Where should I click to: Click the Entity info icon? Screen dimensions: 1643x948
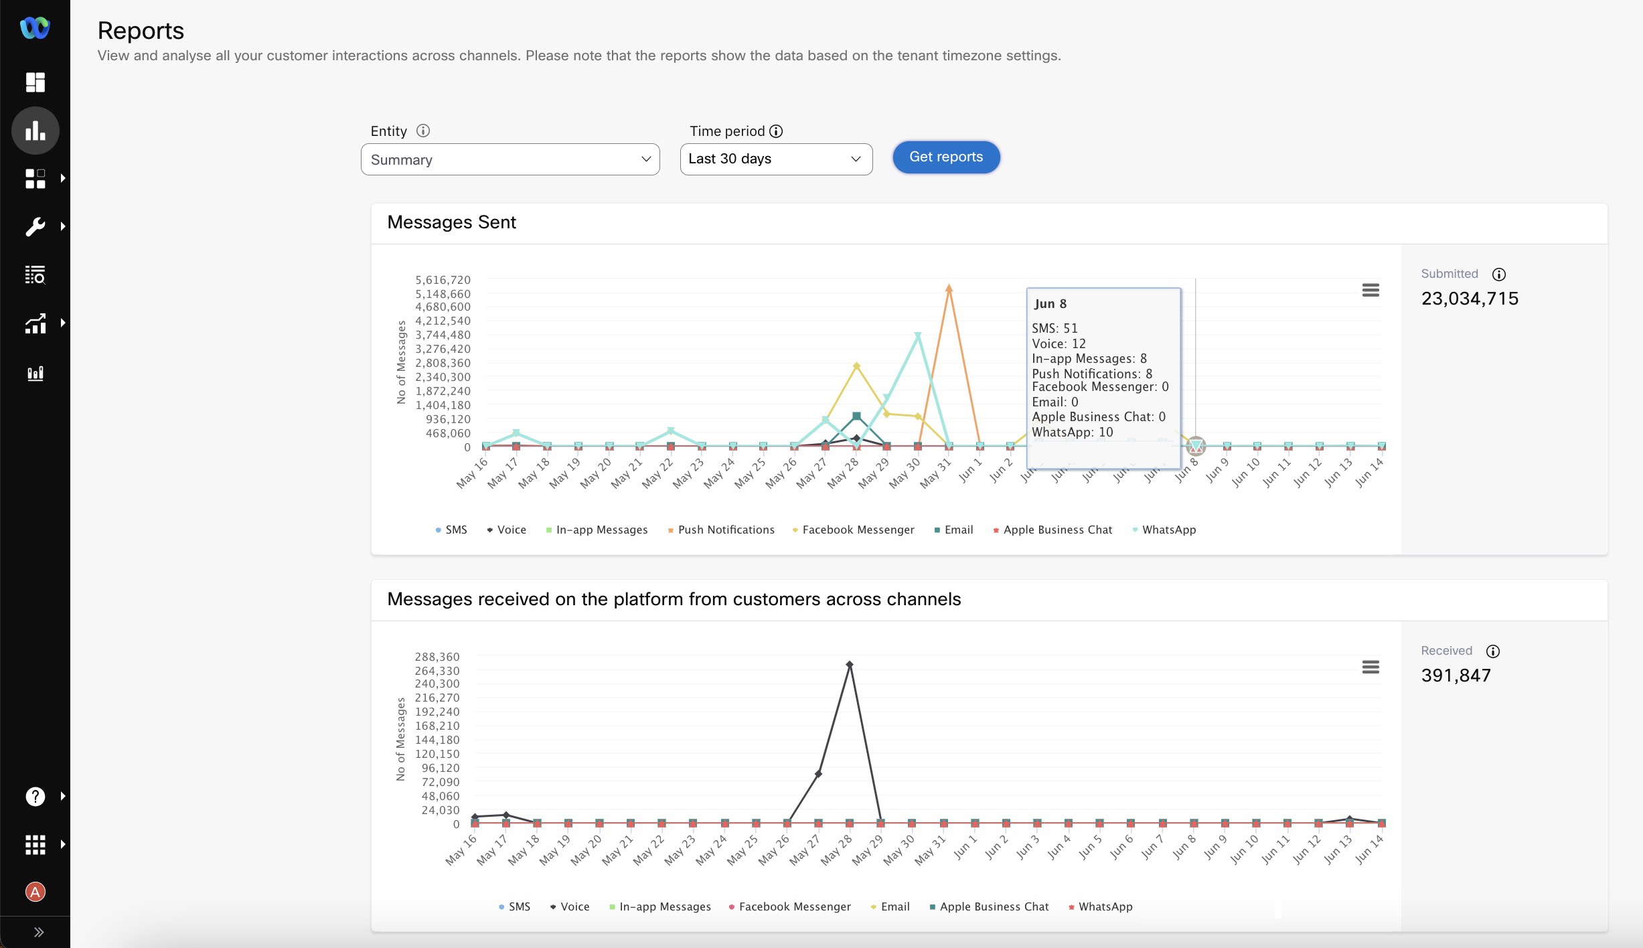[423, 131]
